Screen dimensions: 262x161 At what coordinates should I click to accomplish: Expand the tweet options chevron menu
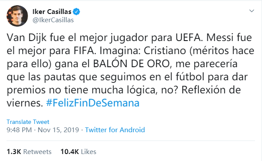[252, 11]
